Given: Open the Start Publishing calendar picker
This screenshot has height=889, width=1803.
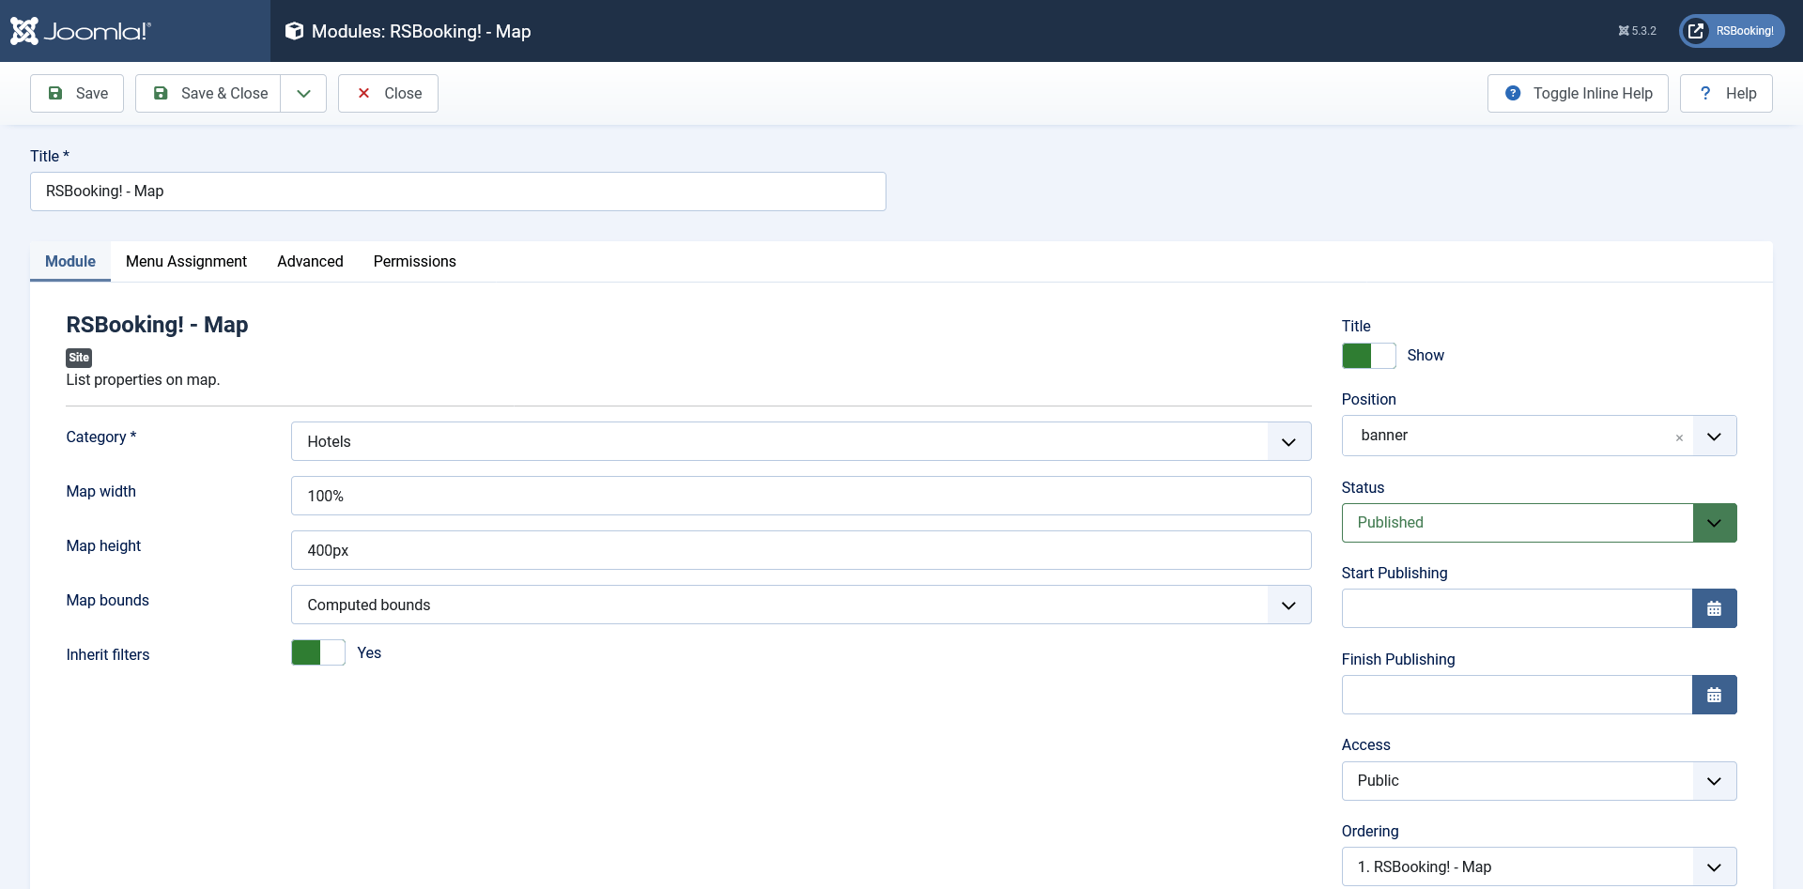Looking at the screenshot, I should pyautogui.click(x=1714, y=608).
